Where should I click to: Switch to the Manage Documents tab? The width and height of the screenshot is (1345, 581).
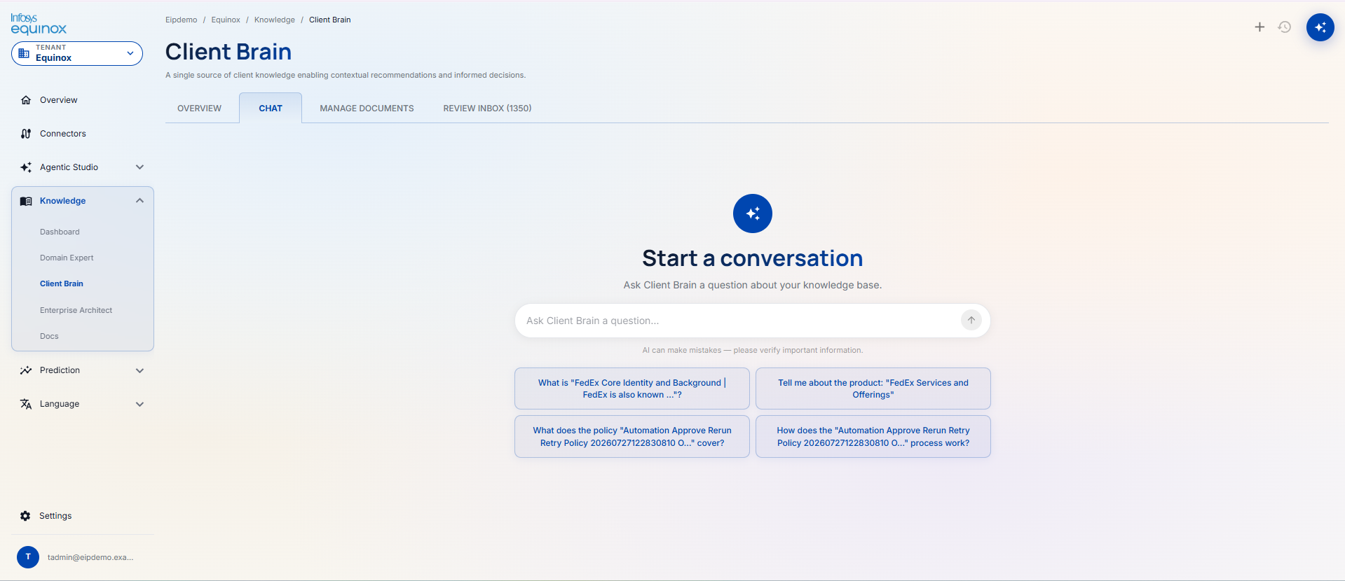pos(367,108)
